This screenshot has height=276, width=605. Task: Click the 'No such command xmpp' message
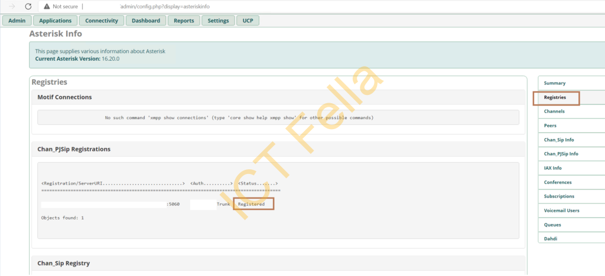(239, 118)
